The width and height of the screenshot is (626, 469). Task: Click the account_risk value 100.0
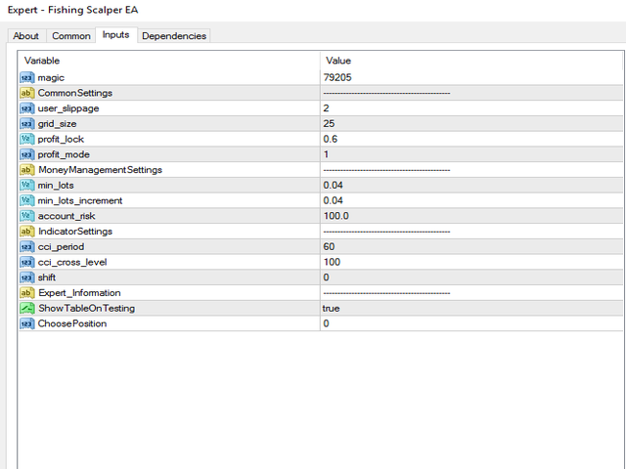(x=336, y=216)
